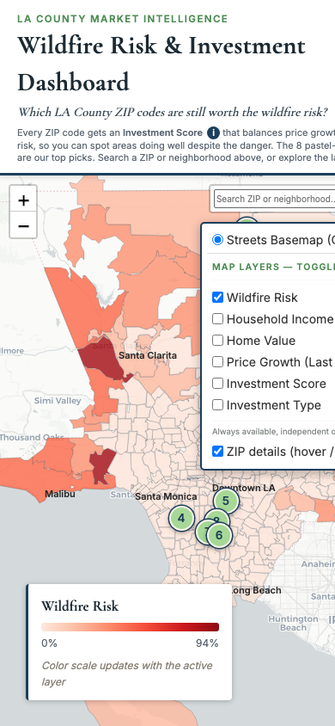Enable the Household Income layer checkbox
This screenshot has width=335, height=726.
click(x=217, y=319)
